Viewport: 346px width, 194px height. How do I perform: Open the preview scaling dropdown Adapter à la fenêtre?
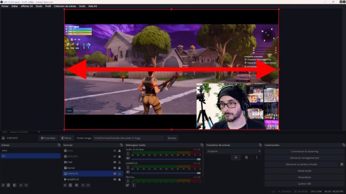coord(25,132)
